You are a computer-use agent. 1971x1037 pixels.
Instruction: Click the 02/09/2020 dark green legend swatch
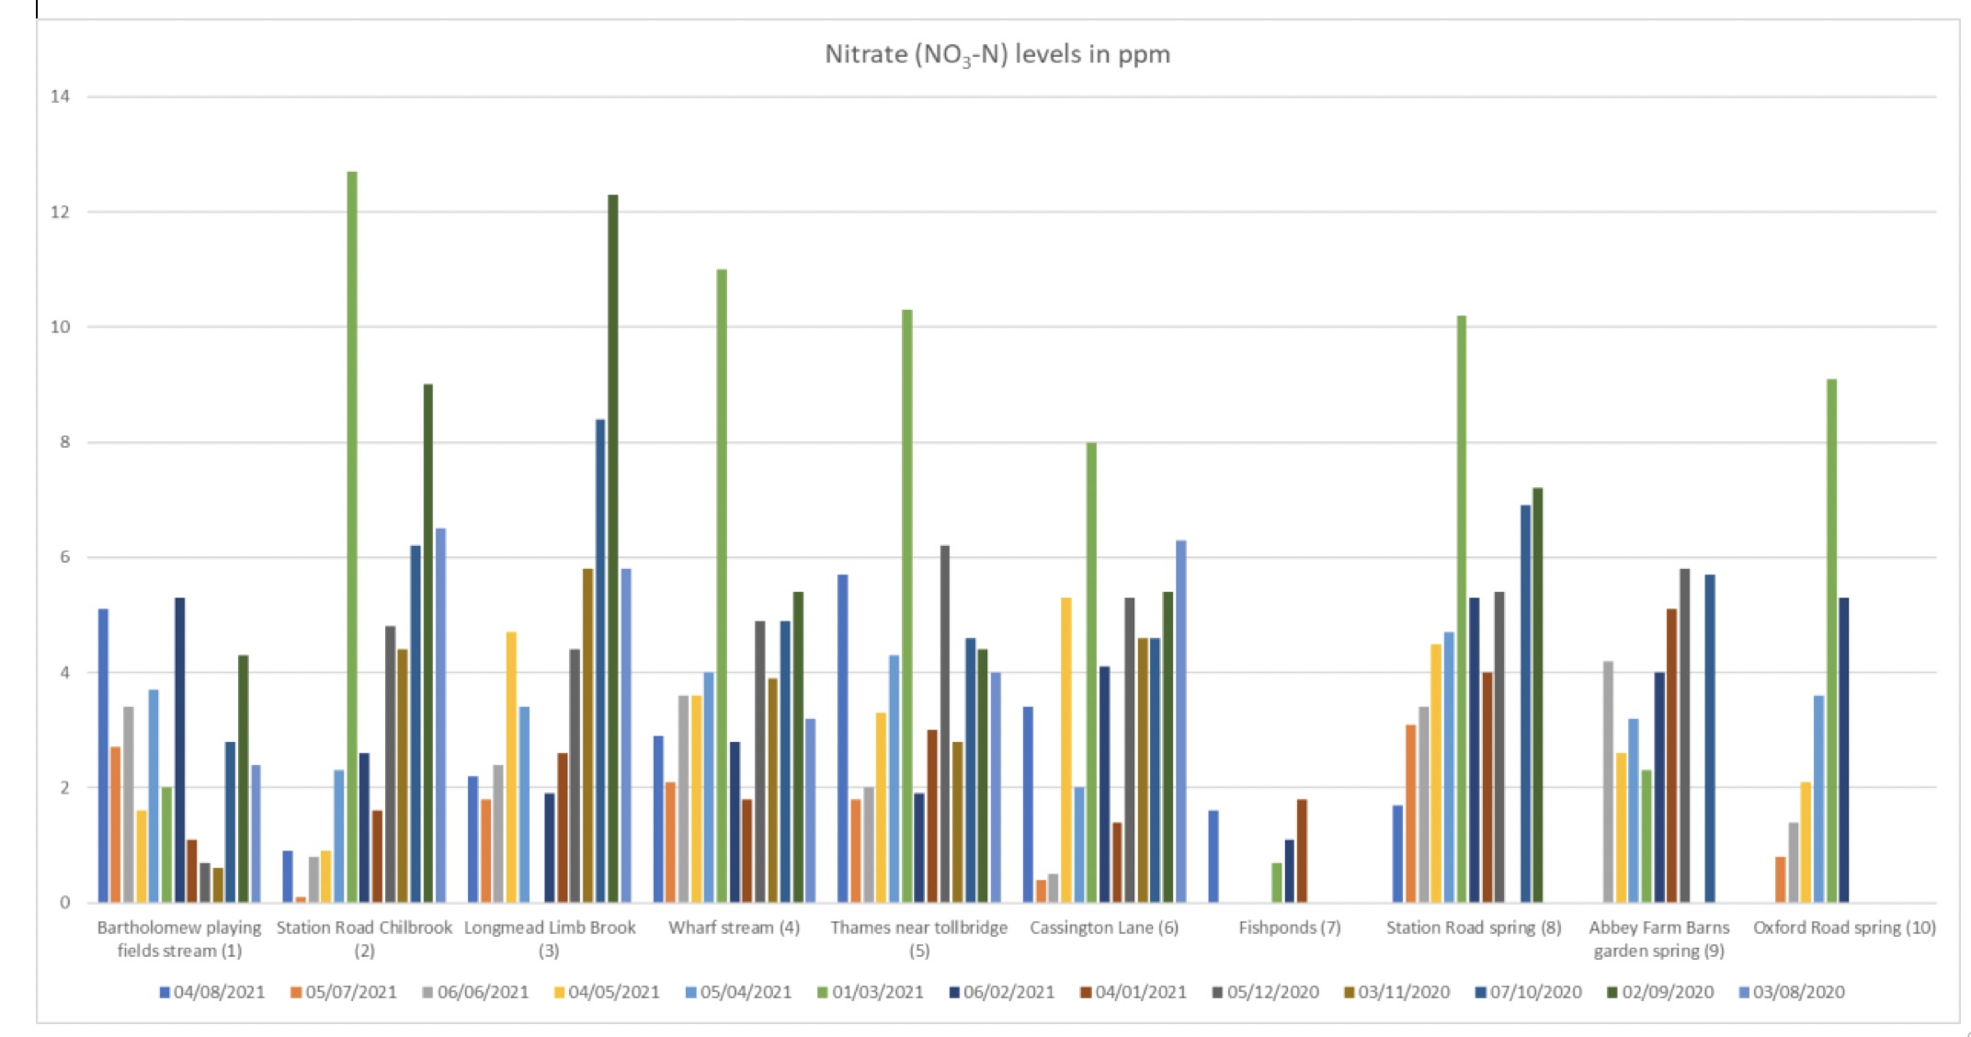pos(1612,992)
